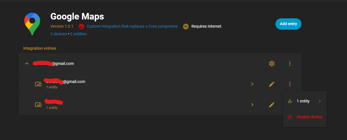Screen dimensions: 347x140
Task: Open settings gear for the integration entry
Action: tap(272, 64)
